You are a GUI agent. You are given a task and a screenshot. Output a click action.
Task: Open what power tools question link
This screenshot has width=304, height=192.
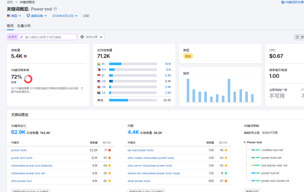point(139,181)
